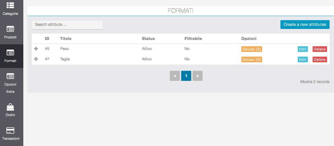Open the Ordini shopping bag icon

(10, 107)
